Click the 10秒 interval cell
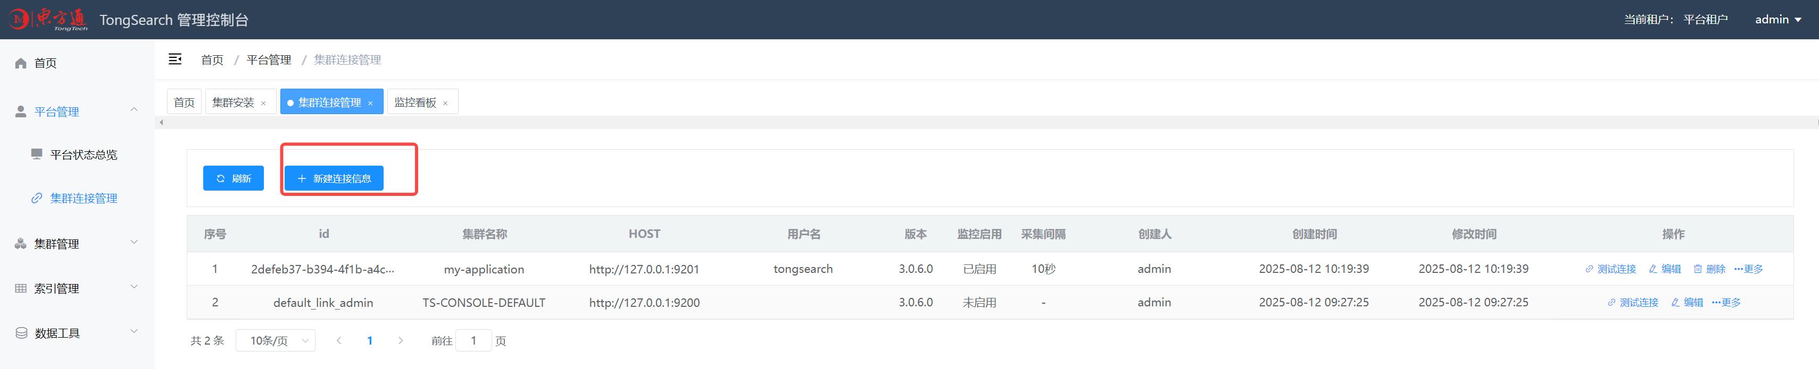Image resolution: width=1819 pixels, height=369 pixels. click(1043, 269)
